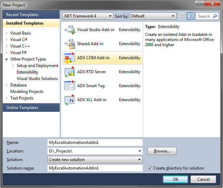Select the ADX COM Add-in template icon
The image size is (223, 188).
click(70, 58)
